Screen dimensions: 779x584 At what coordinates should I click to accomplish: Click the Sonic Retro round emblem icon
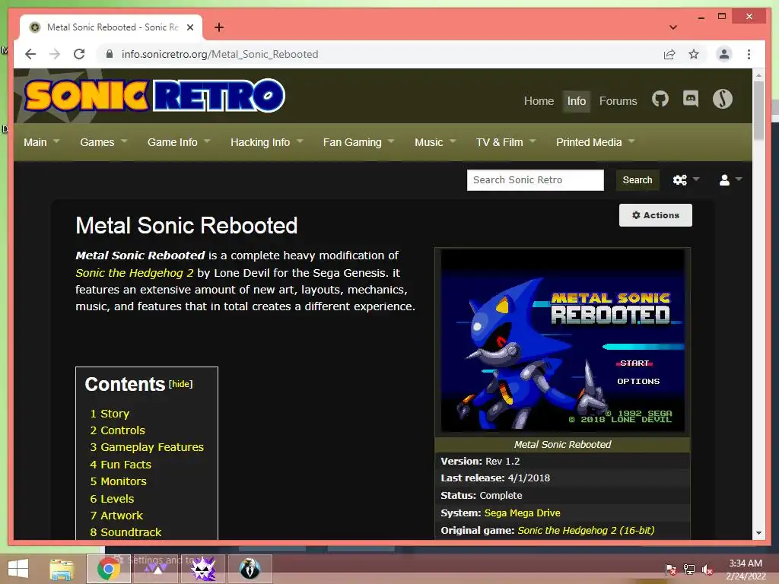[723, 100]
